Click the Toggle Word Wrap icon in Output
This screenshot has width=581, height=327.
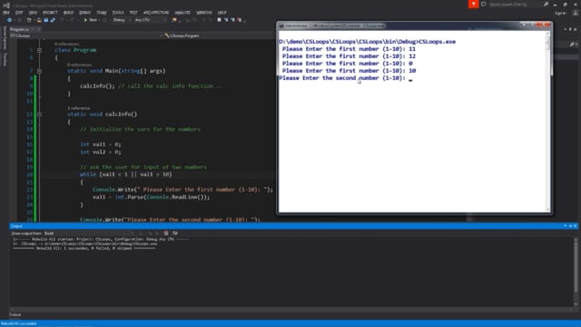(175, 233)
